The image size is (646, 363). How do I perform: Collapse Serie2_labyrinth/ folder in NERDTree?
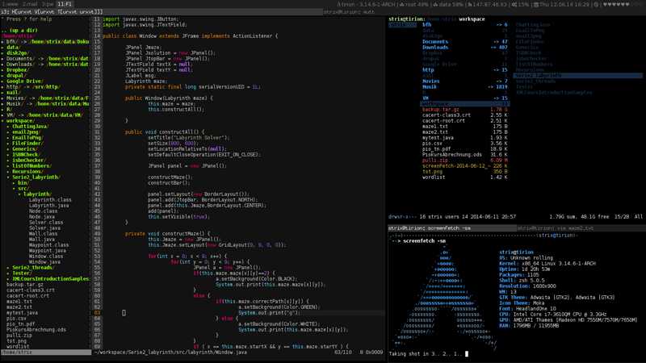[x=36, y=177]
